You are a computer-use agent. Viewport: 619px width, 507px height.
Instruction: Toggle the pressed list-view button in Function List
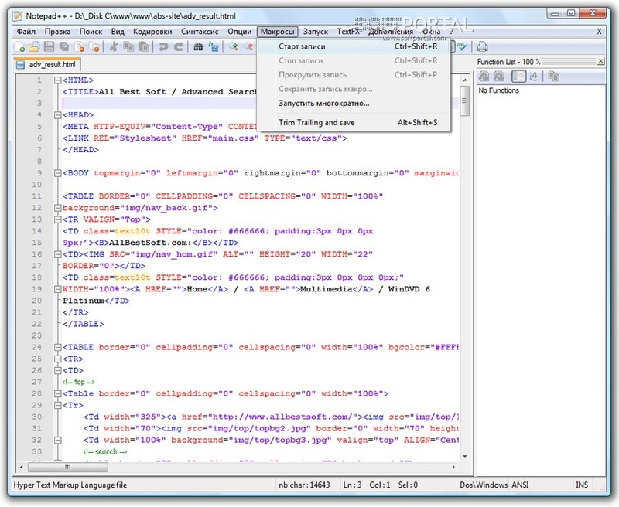(518, 76)
